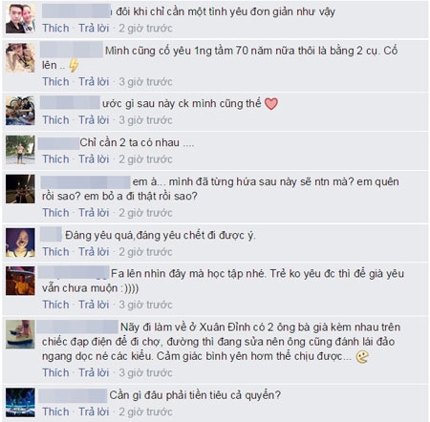Screen dimensions: 430x422
Task: Like the "em bỏ a đi thật rồi sao" comment
Action: pos(55,212)
